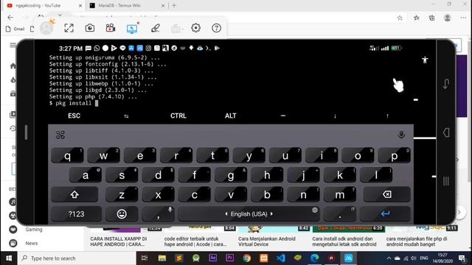The height and width of the screenshot is (265, 472).
Task: Open a new browser tab
Action: tap(174, 5)
